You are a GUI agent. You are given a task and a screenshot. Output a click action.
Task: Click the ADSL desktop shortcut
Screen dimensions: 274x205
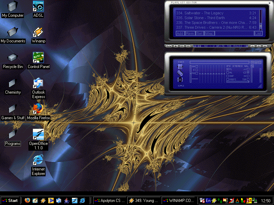pos(38,7)
